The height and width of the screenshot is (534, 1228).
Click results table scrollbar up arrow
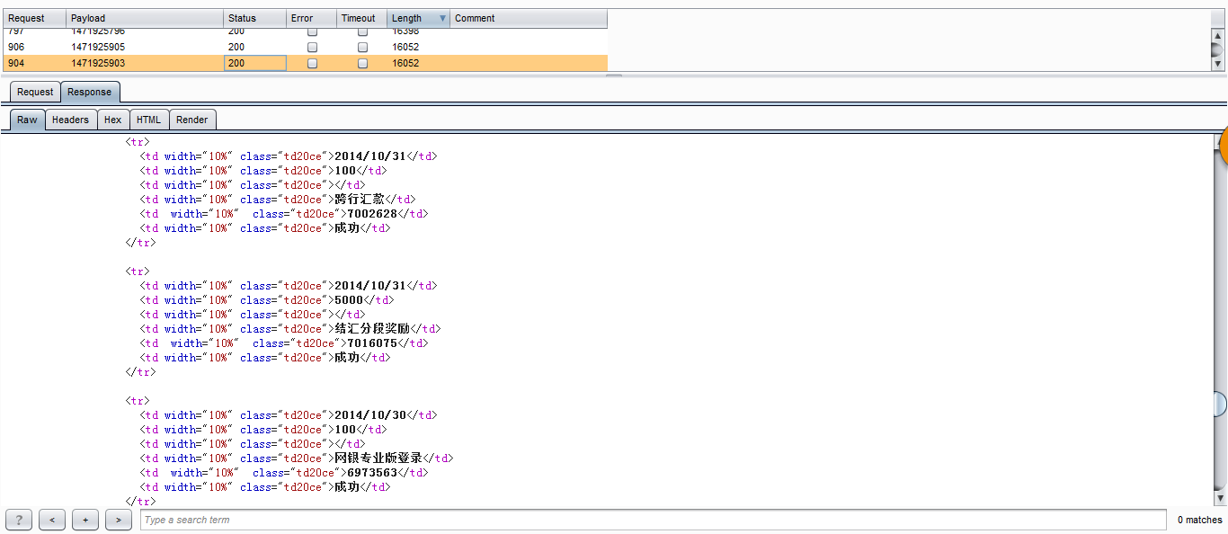pyautogui.click(x=1218, y=34)
